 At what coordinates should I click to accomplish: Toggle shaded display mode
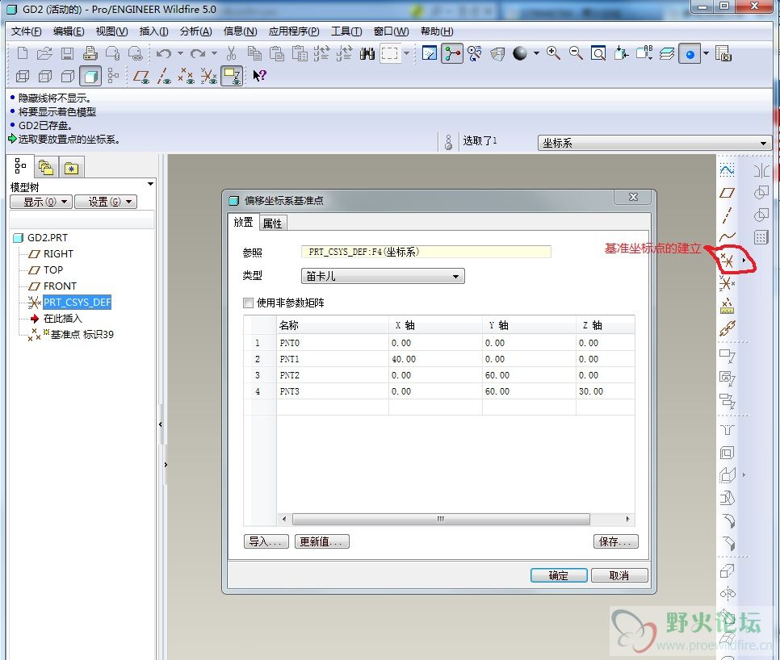pos(90,76)
